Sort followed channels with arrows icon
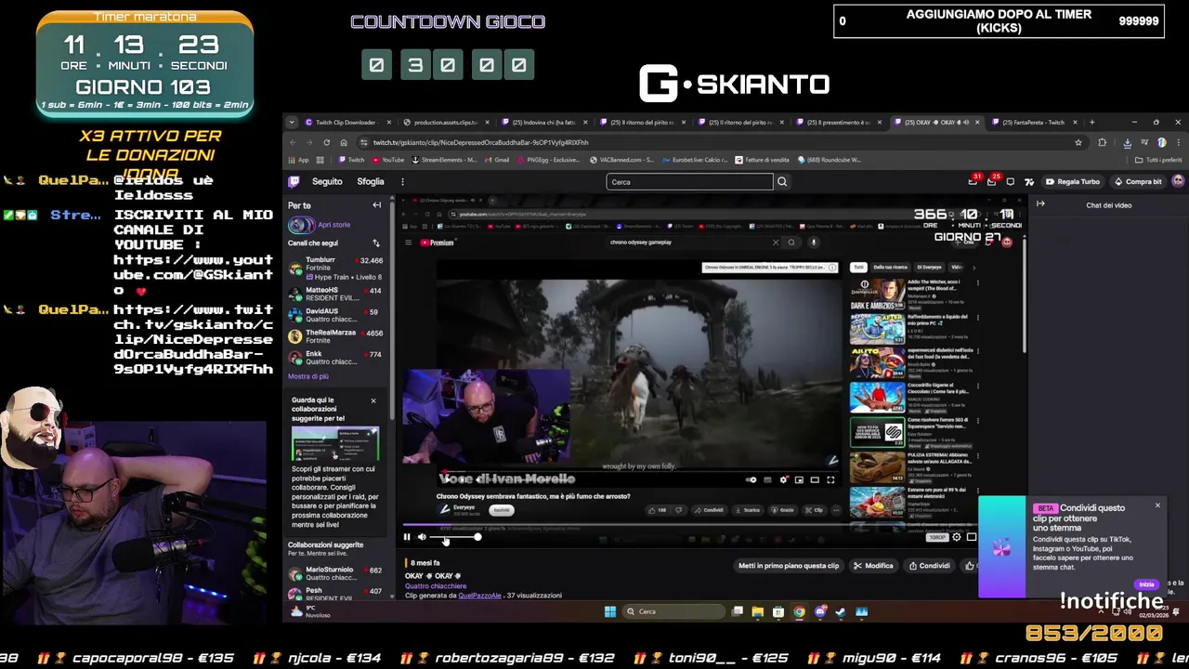1189x669 pixels. 376,243
